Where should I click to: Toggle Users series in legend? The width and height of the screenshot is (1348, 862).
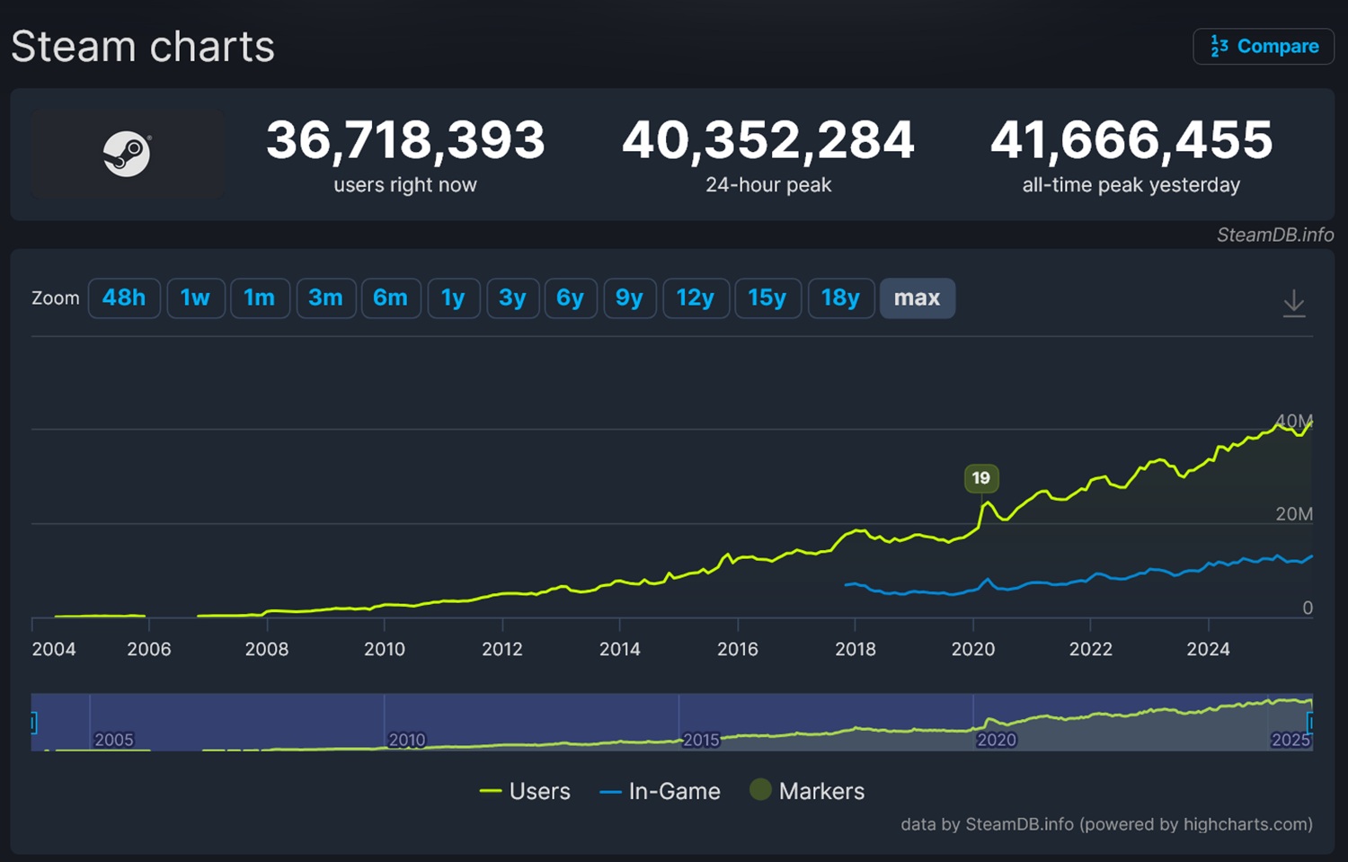click(x=526, y=791)
